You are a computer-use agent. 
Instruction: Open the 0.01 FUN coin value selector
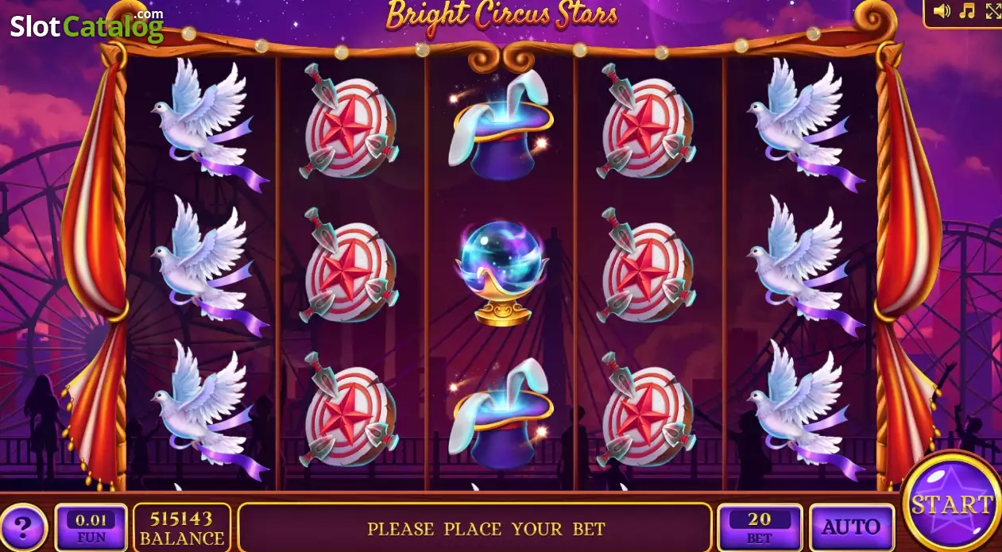pyautogui.click(x=91, y=527)
